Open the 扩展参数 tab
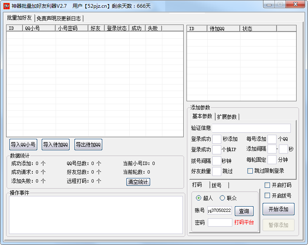This screenshot has width=308, height=245. pyautogui.click(x=227, y=117)
